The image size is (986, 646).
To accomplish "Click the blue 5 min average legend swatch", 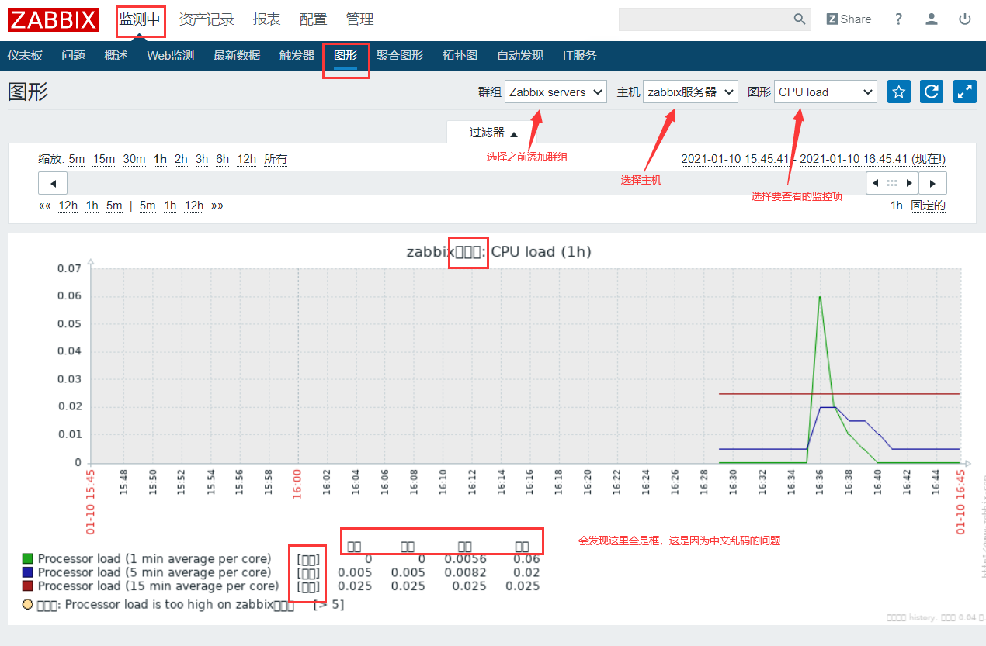I will (x=28, y=572).
